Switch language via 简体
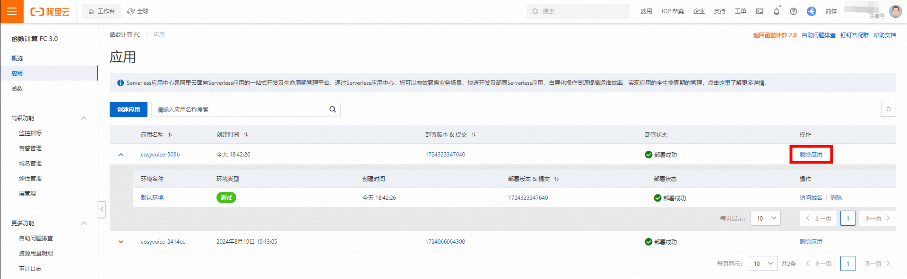This screenshot has width=907, height=279. (831, 11)
